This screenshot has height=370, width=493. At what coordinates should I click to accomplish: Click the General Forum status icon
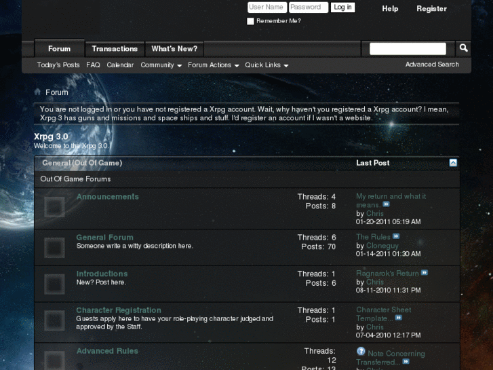point(54,248)
